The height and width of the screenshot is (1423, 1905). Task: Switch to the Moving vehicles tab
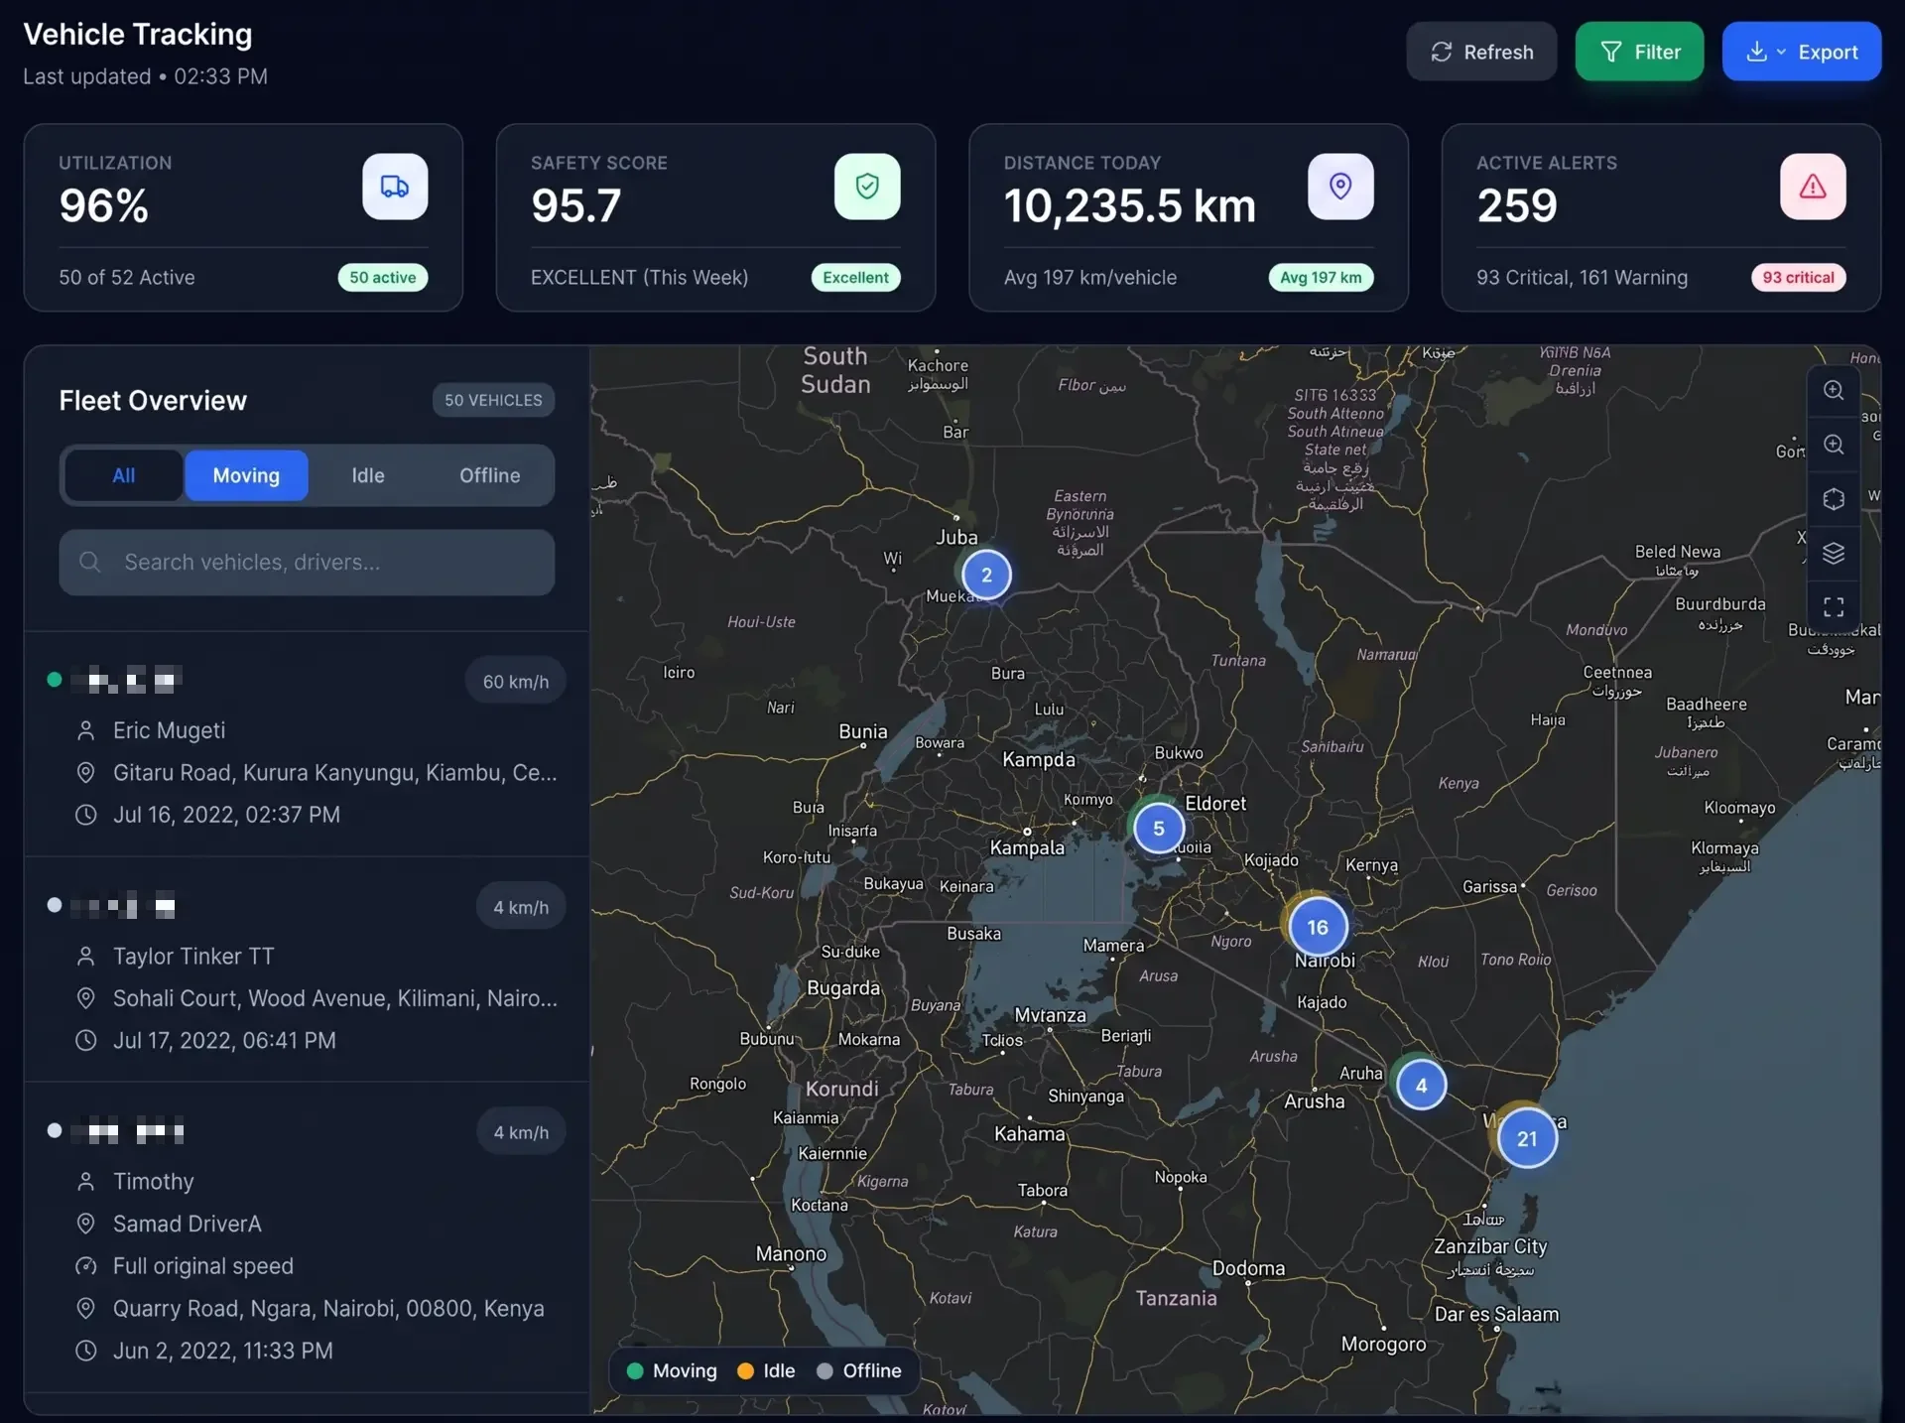(x=246, y=475)
